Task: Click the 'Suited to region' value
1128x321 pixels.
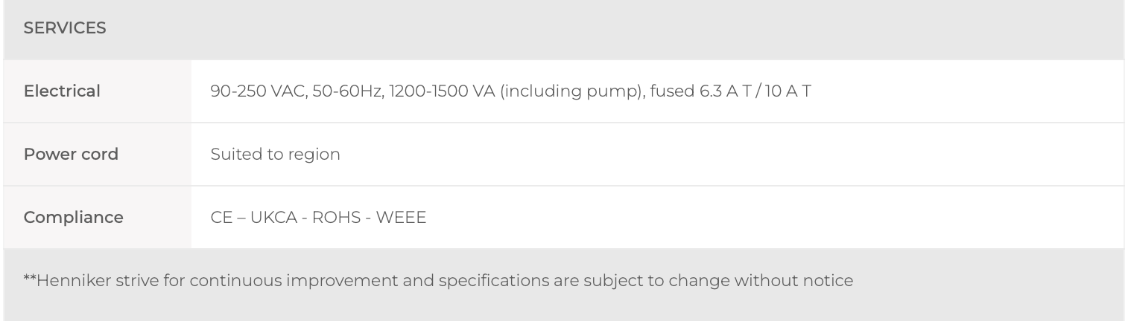Action: tap(275, 155)
